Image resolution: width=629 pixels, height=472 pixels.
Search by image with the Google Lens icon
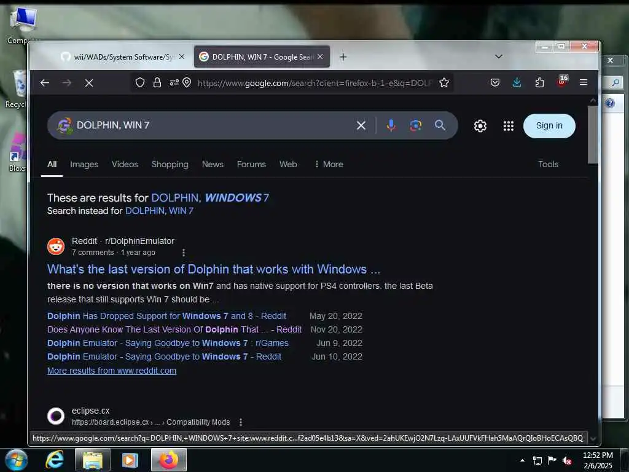pyautogui.click(x=416, y=125)
